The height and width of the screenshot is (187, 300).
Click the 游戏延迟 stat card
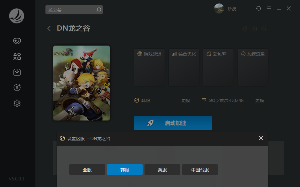(149, 67)
